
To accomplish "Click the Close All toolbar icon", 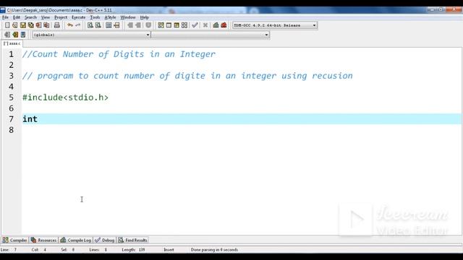I will coord(46,25).
